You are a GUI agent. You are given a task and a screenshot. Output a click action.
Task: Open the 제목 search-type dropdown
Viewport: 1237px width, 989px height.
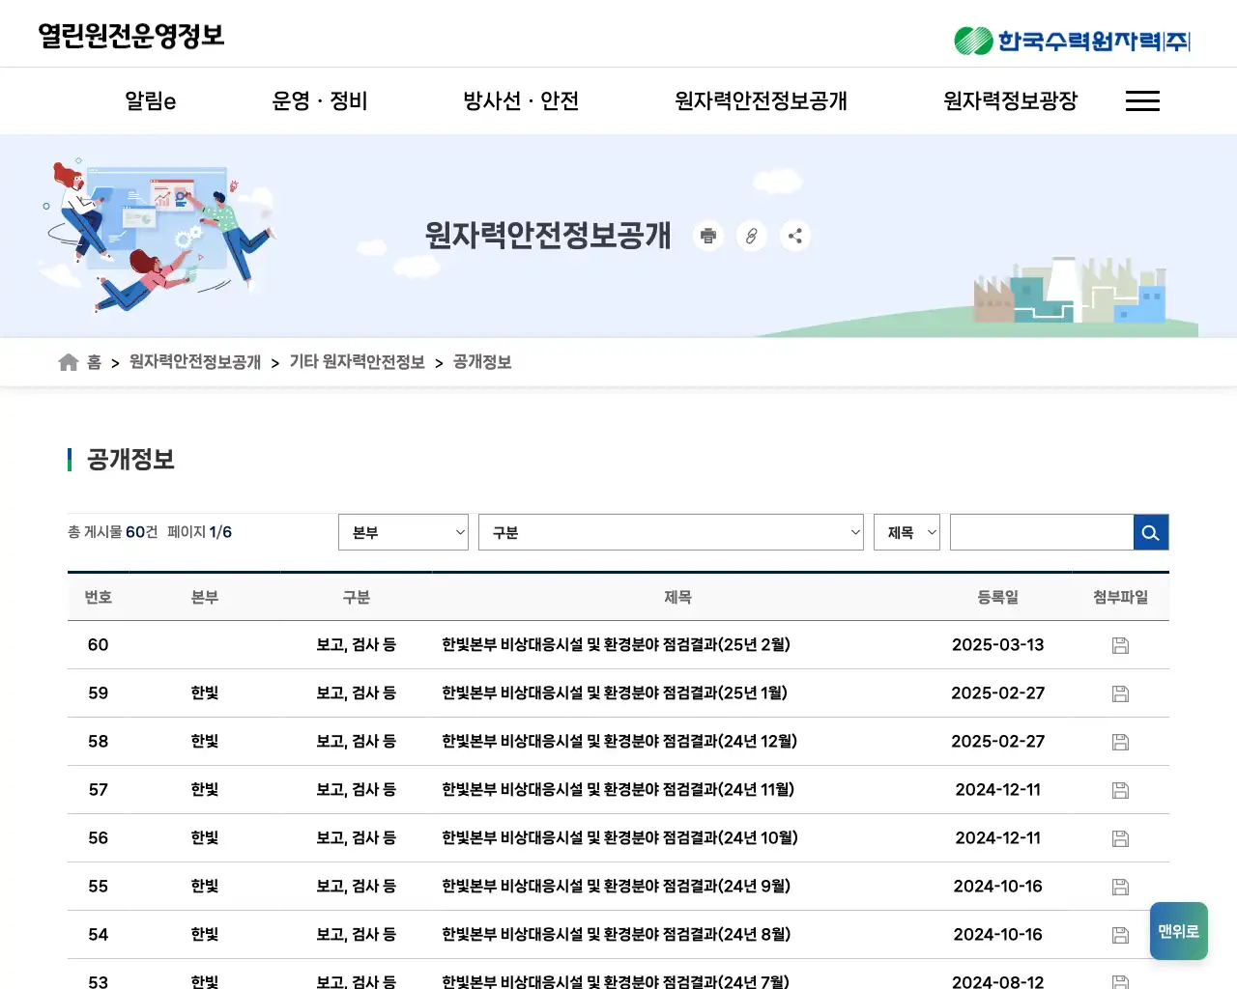pyautogui.click(x=906, y=532)
